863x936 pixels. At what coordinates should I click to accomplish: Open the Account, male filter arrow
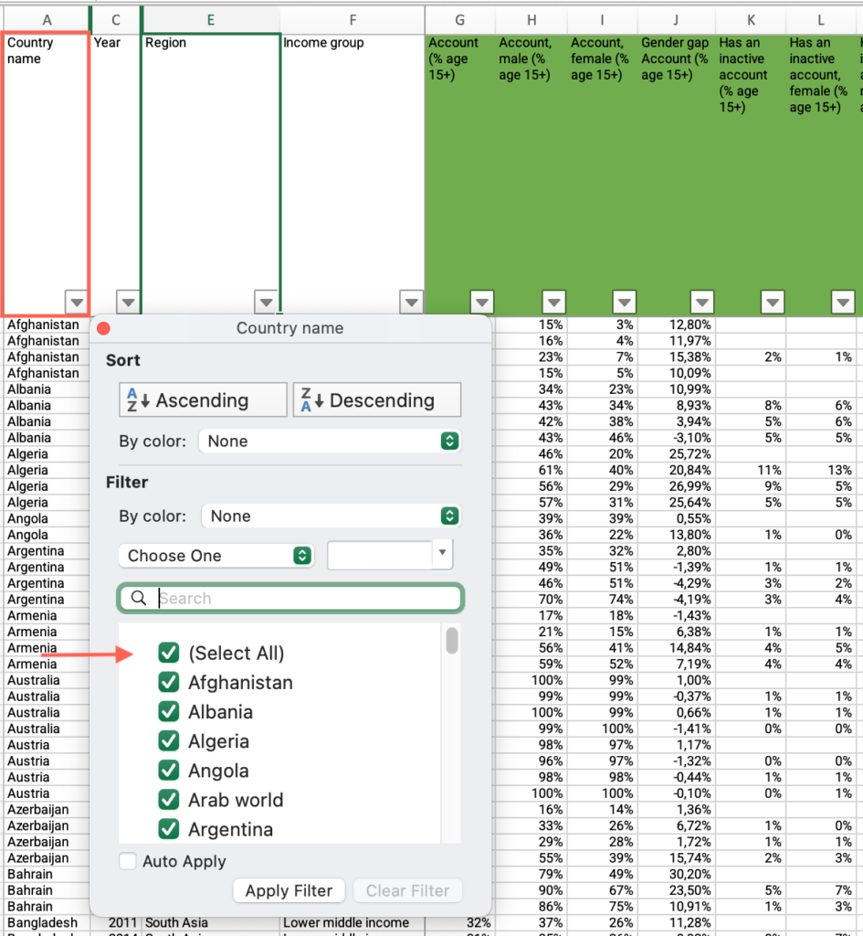[x=554, y=302]
